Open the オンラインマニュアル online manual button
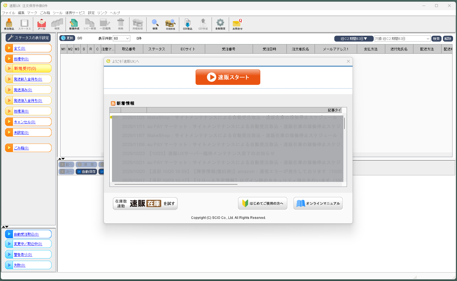The width and height of the screenshot is (457, 281). pos(318,203)
